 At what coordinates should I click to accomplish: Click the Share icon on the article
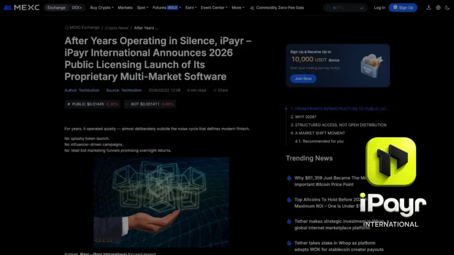(215, 90)
